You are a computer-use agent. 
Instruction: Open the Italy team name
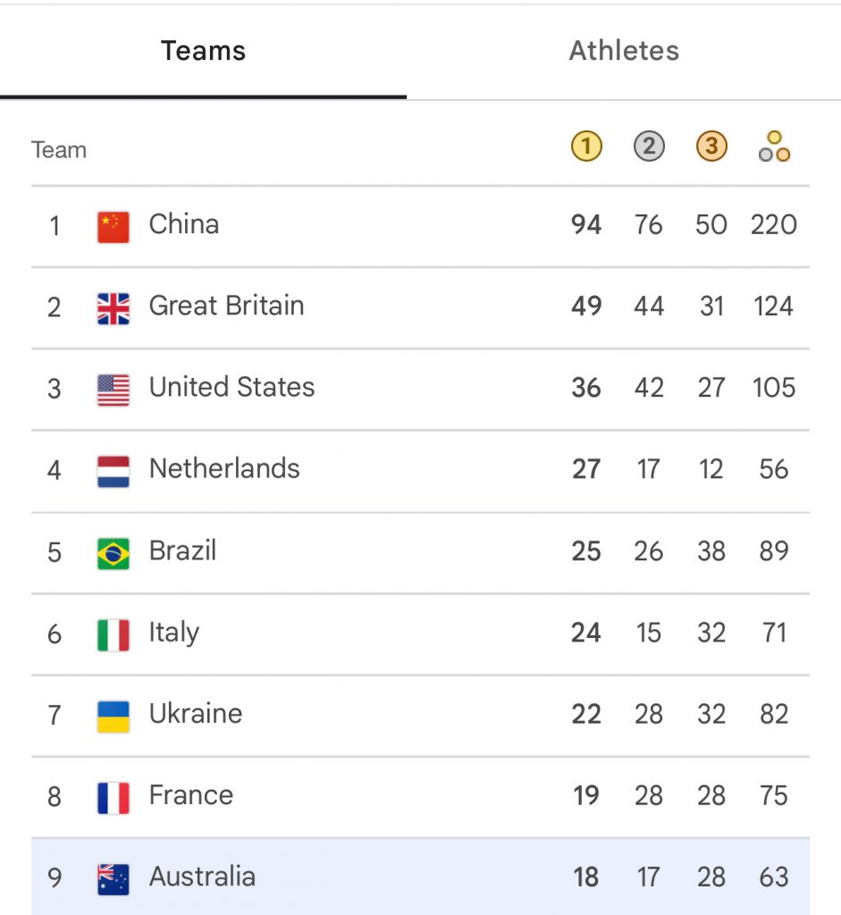pyautogui.click(x=174, y=634)
